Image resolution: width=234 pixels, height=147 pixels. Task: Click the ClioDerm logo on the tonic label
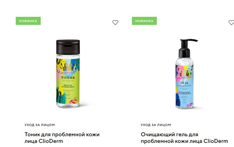click(68, 67)
